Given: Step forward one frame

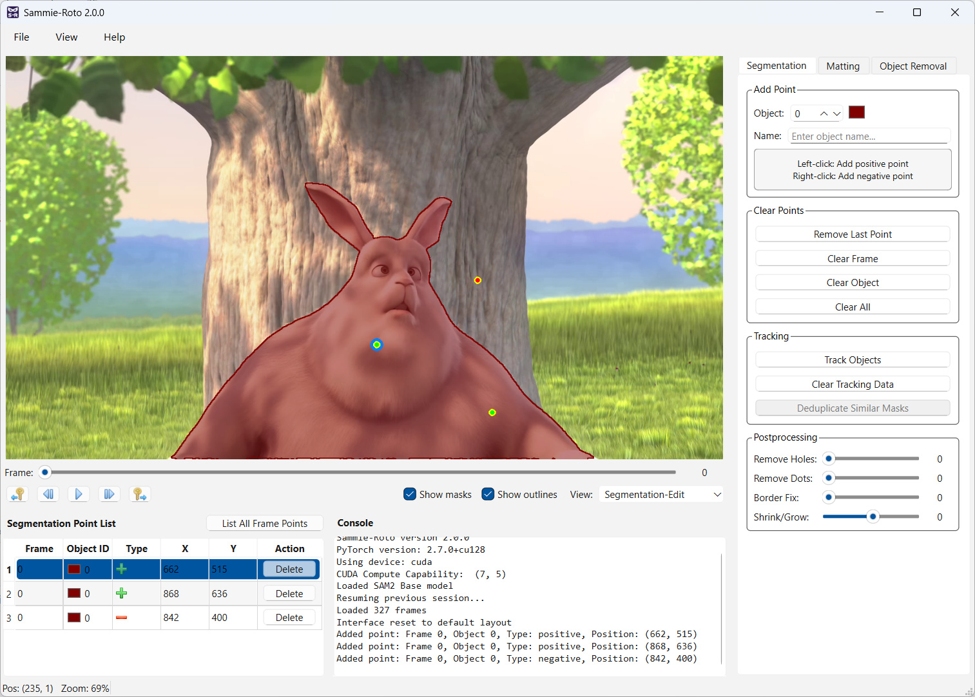Looking at the screenshot, I should (109, 494).
